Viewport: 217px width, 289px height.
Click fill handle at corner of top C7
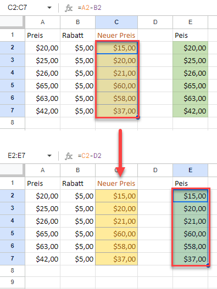click(138, 117)
